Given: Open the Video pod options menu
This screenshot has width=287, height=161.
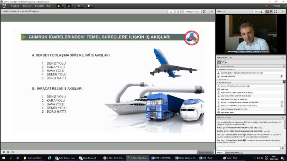Looking at the screenshot, I should click(x=283, y=11).
